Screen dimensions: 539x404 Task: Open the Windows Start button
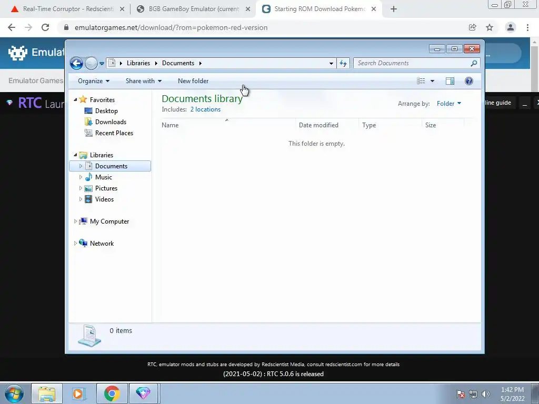(x=14, y=393)
